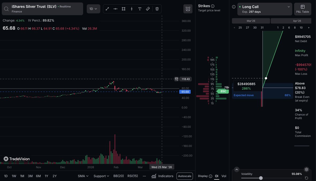
Task: Open the 1D interval dropdown
Action: tap(94, 9)
